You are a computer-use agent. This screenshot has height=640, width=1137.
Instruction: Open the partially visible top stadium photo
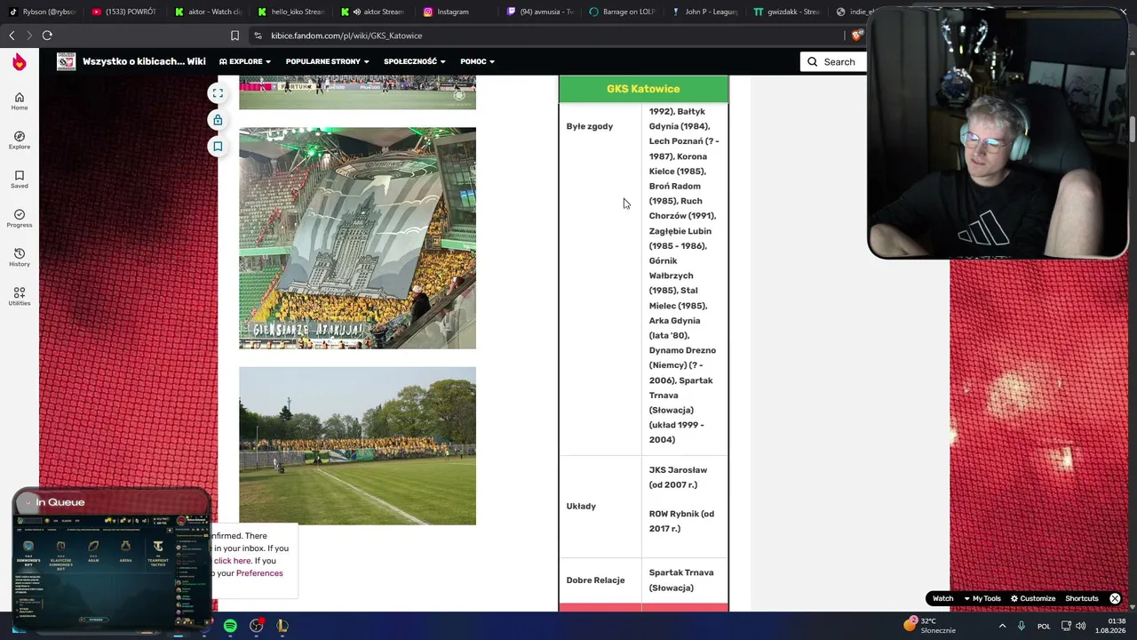coord(357,92)
